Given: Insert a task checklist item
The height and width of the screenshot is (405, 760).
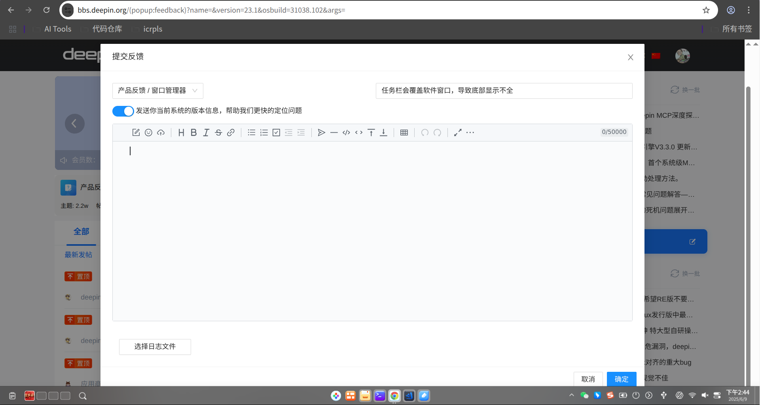Looking at the screenshot, I should point(276,133).
